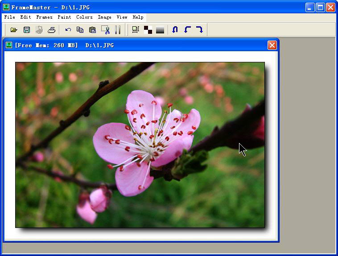Click the Save floppy disk icon
The height and width of the screenshot is (256, 338).
pyautogui.click(x=26, y=30)
